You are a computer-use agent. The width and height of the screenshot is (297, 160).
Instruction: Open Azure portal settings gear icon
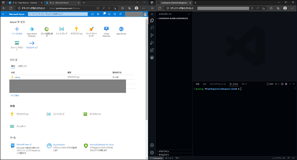109,14
